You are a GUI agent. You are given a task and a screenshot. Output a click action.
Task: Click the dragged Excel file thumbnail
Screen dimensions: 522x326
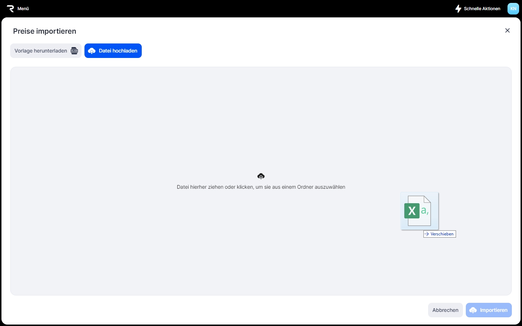pos(419,211)
